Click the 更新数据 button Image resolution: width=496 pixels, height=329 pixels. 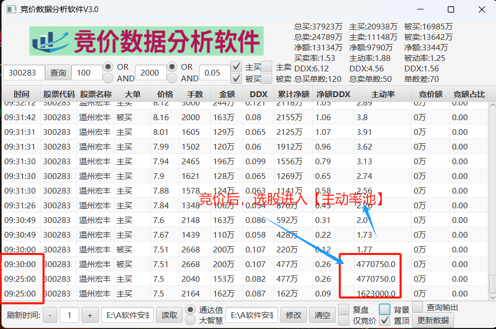pos(433,320)
